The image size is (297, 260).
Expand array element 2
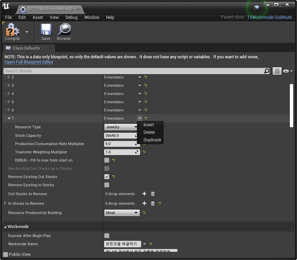[x=9, y=77]
